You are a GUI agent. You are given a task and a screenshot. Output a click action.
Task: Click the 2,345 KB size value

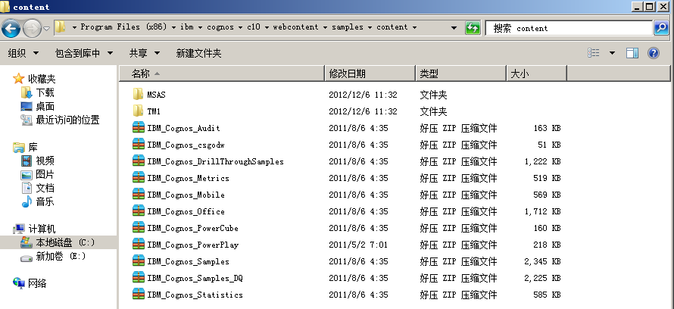pos(542,262)
